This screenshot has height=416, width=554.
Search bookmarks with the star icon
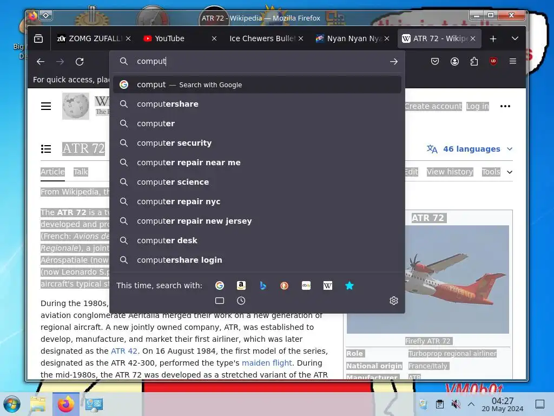349,285
